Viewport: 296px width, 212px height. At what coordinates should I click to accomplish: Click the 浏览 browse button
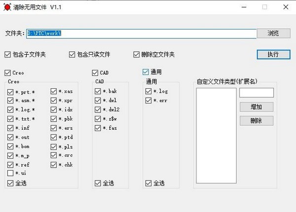click(273, 34)
